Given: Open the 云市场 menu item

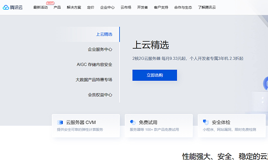Looking at the screenshot, I should (126, 8).
